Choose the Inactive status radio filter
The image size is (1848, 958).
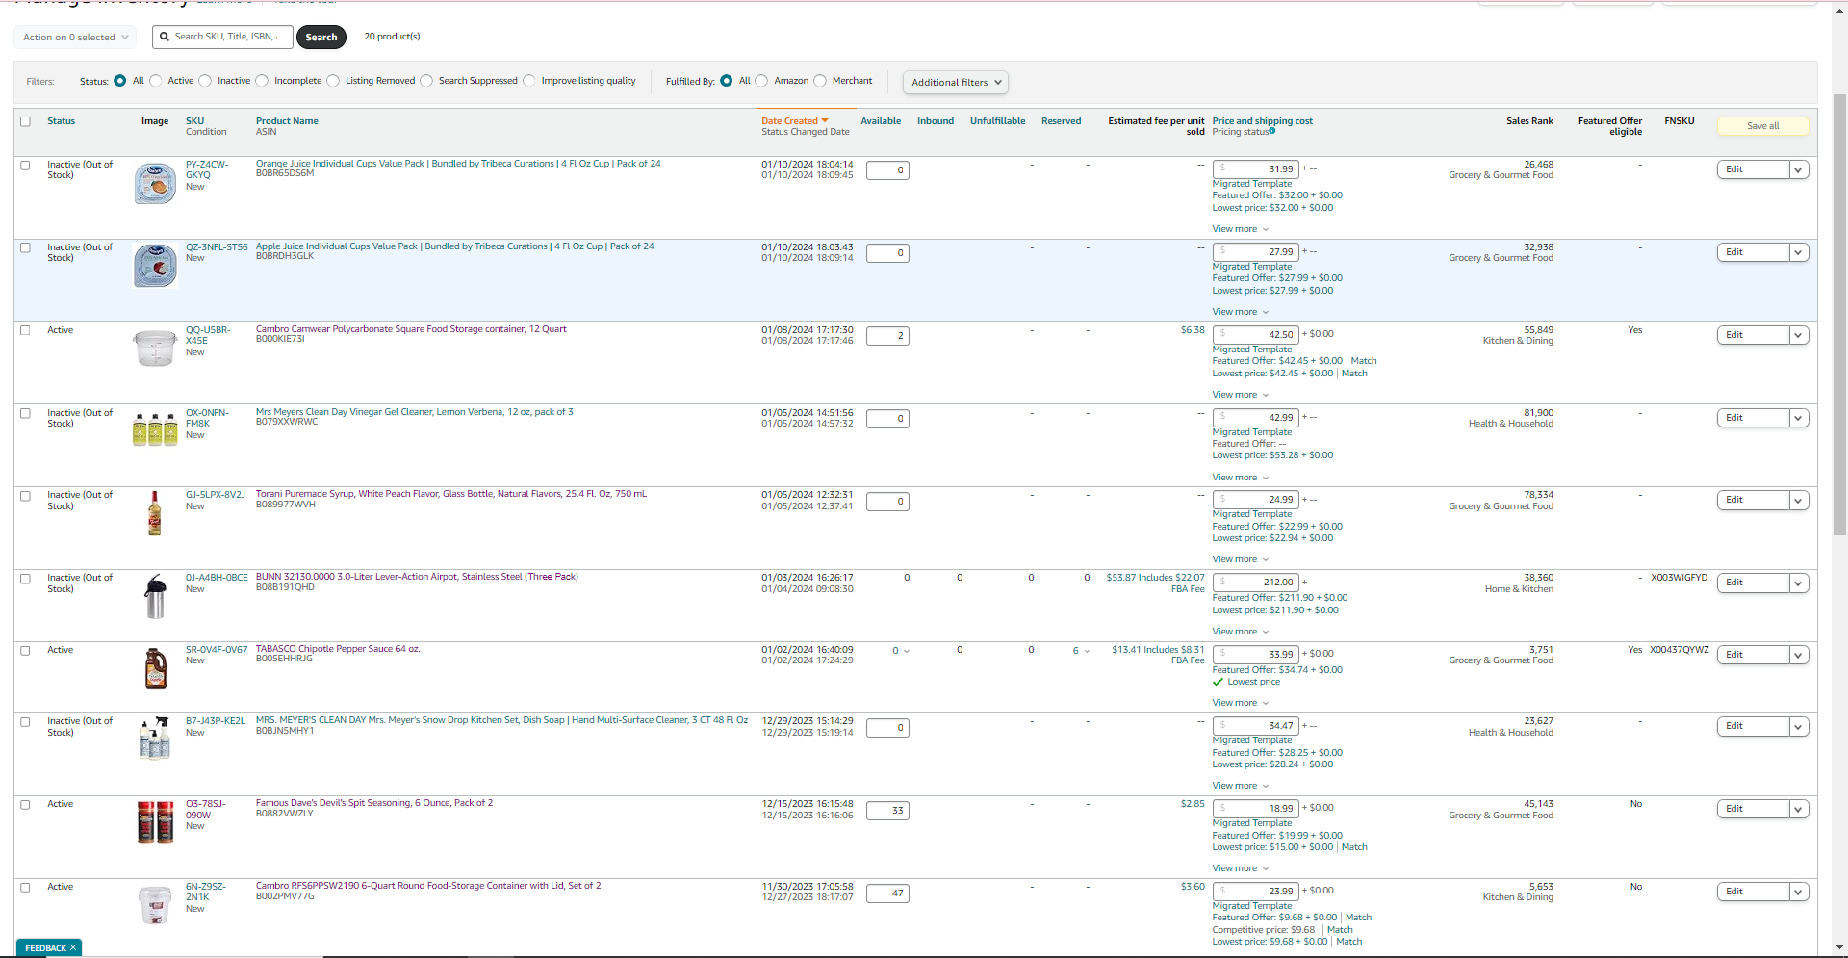tap(205, 81)
